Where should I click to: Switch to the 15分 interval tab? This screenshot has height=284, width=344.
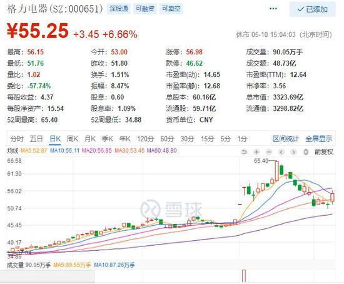[x=207, y=139]
